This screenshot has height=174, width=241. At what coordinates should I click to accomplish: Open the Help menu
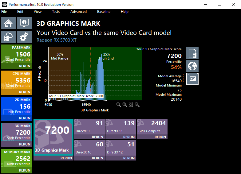pos(124,12)
